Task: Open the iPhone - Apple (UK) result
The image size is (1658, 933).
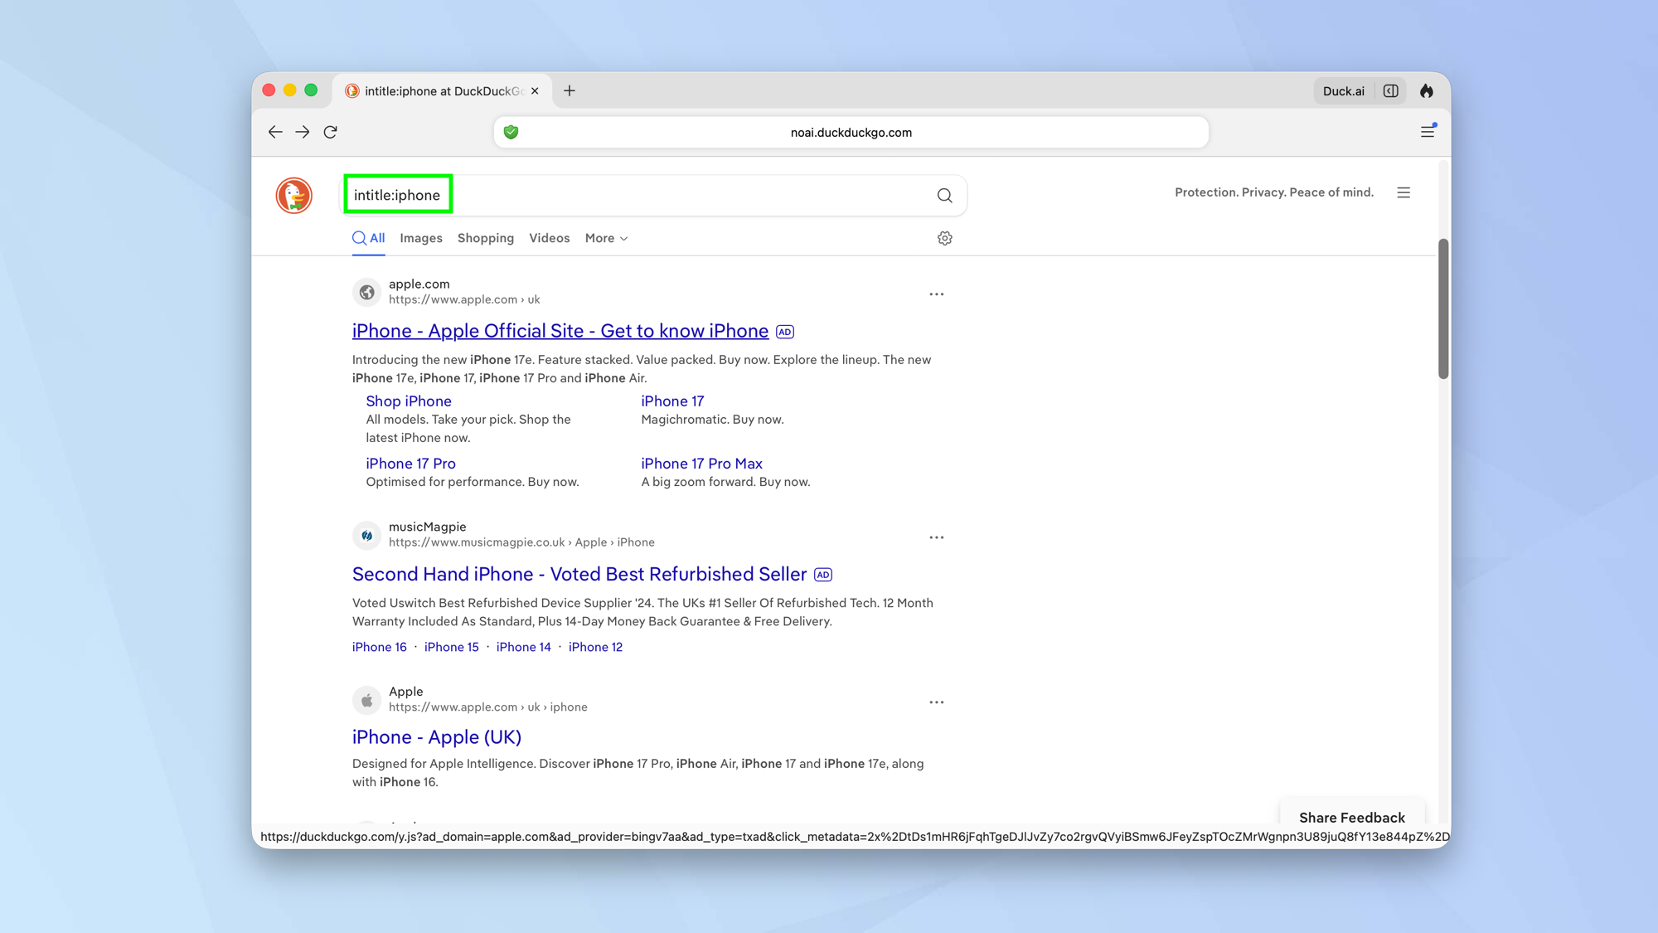Action: click(437, 736)
